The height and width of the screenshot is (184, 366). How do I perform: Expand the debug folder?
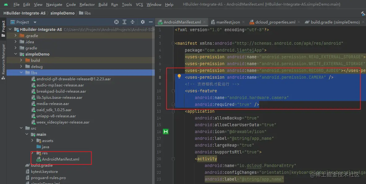(21, 66)
